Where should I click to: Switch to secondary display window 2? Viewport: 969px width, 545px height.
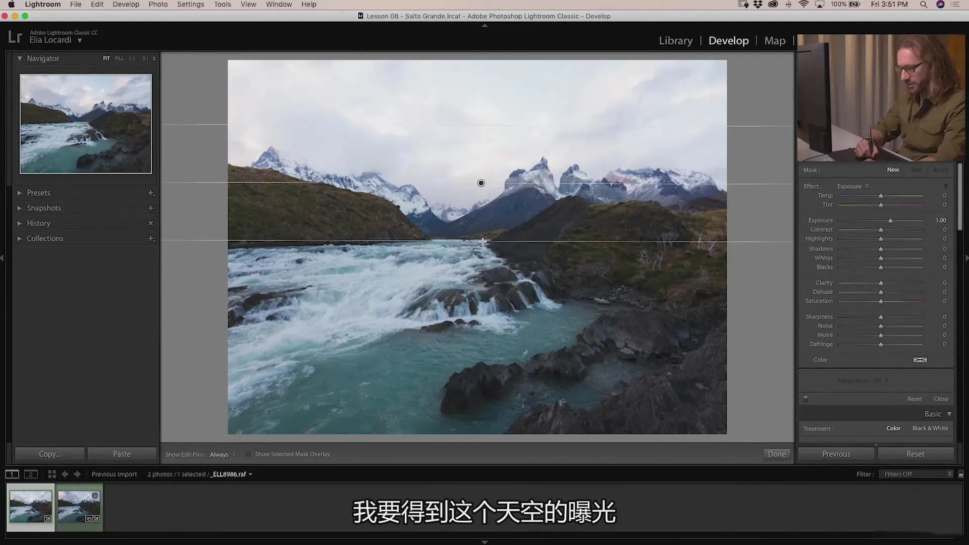click(x=31, y=474)
